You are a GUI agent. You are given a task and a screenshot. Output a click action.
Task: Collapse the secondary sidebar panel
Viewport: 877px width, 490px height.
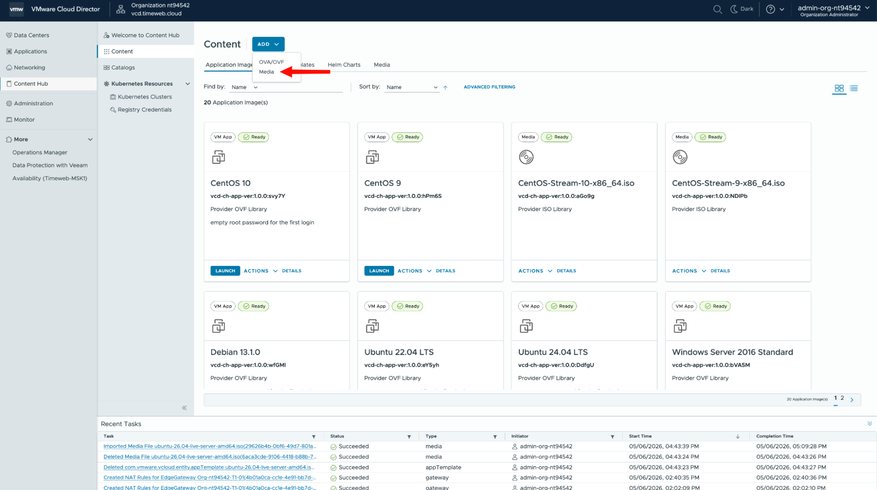click(184, 408)
